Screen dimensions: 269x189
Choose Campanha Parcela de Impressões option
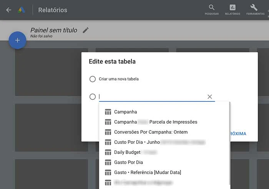[x=164, y=122]
